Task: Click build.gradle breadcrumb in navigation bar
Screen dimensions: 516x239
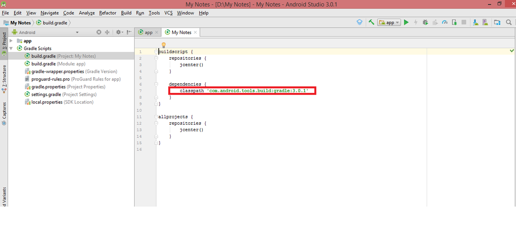Action: (x=52, y=23)
